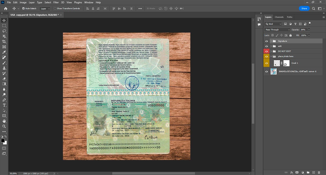Open the Pass Through blend mode dropdown

pyautogui.click(x=277, y=30)
